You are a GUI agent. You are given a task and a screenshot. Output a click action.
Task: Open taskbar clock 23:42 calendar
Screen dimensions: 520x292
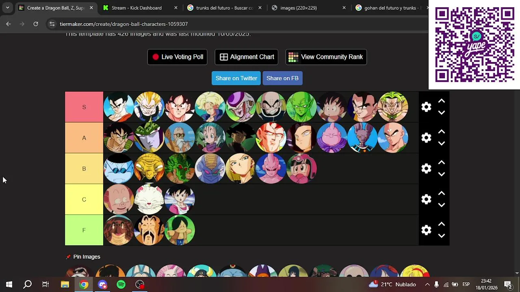pyautogui.click(x=486, y=285)
